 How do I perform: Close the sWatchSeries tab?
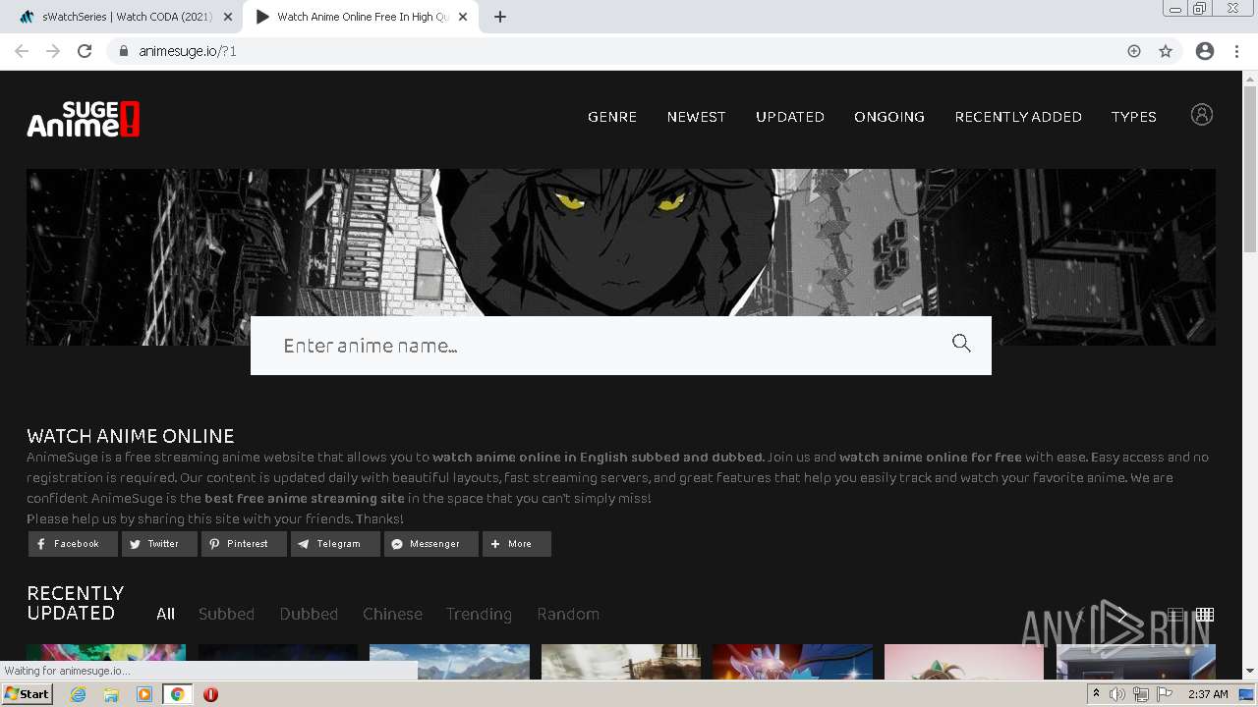click(228, 17)
